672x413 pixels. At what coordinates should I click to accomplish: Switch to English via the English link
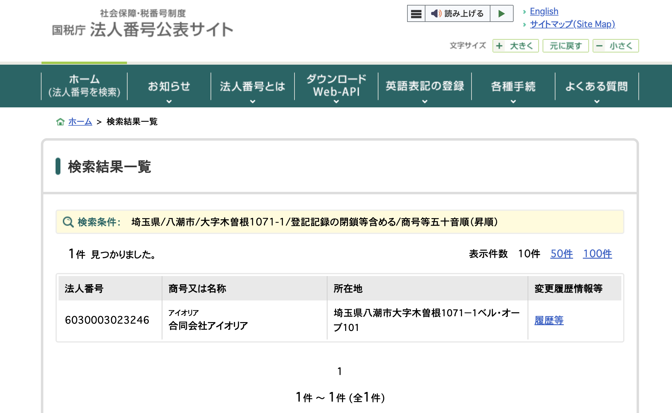click(544, 11)
